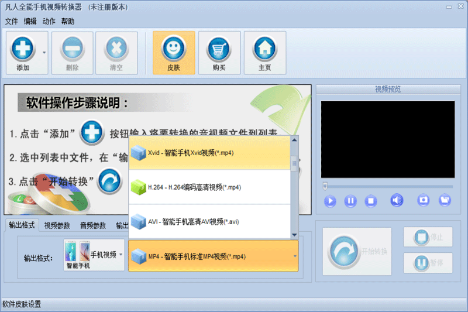Close the converter window

[x=460, y=6]
